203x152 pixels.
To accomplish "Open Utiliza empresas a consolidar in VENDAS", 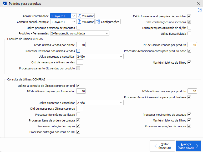I will point(121,57).
